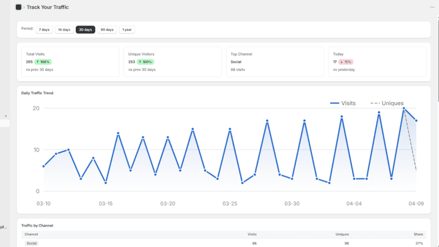Click the dark app icon beside Track Your Traffic
439x247 pixels.
tap(19, 7)
